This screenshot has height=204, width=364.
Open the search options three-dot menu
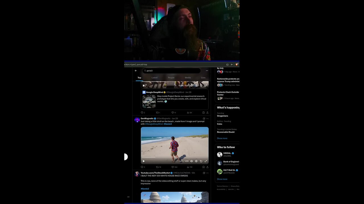click(207, 71)
